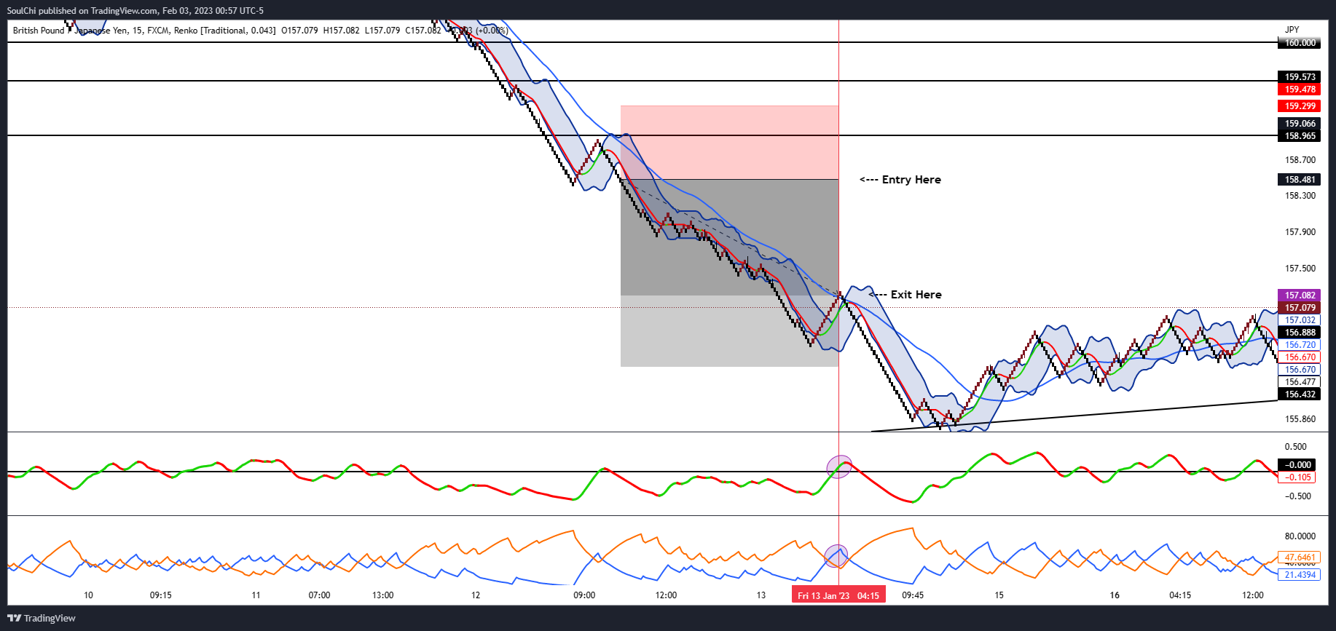Click the 80.0000 indicator scale value
This screenshot has height=631, width=1336.
[x=1300, y=536]
